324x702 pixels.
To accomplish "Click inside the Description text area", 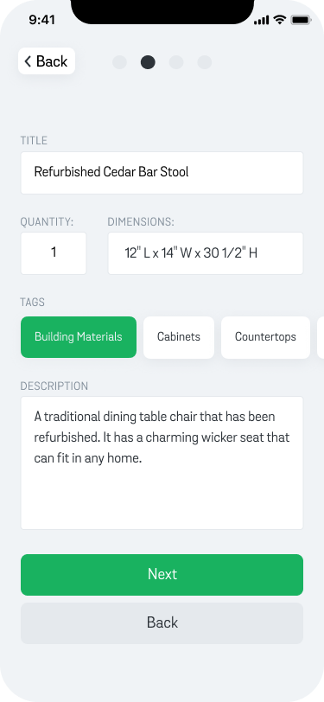I will coord(162,463).
